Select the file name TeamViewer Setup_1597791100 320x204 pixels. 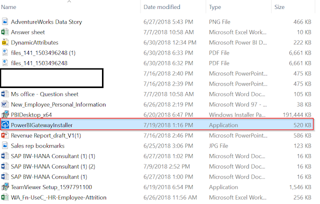coord(51,187)
